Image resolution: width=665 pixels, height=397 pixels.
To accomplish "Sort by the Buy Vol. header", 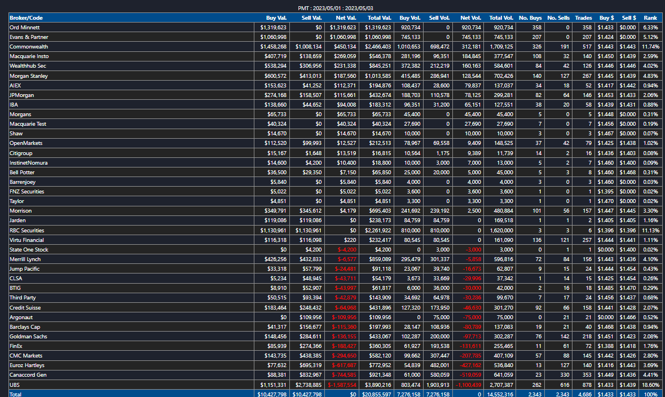I will point(409,18).
